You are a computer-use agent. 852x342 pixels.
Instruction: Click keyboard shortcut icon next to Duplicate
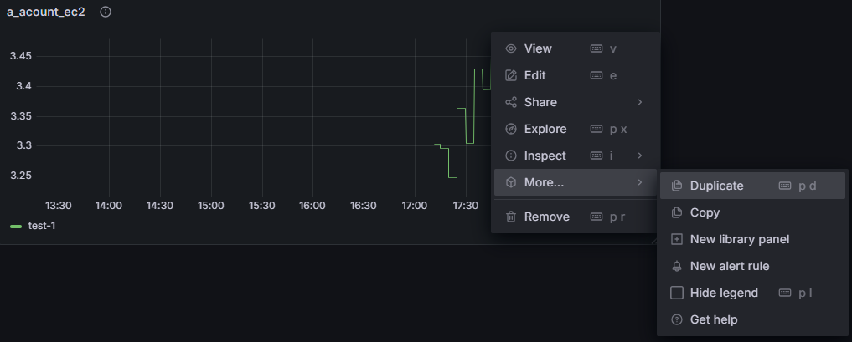pos(785,186)
